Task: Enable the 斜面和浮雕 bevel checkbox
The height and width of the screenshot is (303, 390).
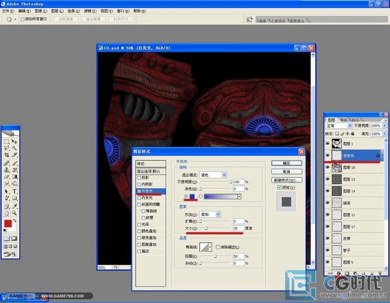Action: (139, 204)
